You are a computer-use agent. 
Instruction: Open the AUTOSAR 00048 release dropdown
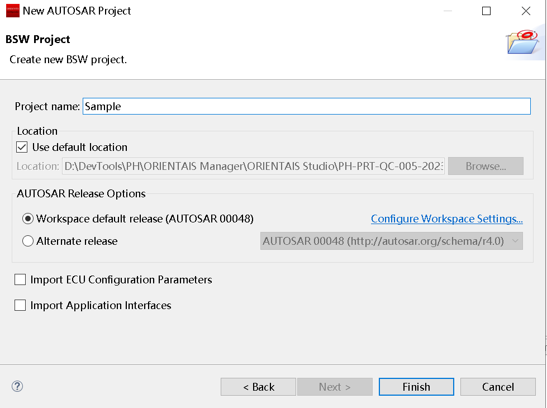point(391,241)
